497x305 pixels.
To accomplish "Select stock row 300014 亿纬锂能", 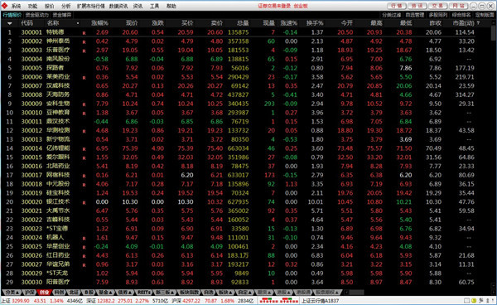I will pyautogui.click(x=247, y=148).
